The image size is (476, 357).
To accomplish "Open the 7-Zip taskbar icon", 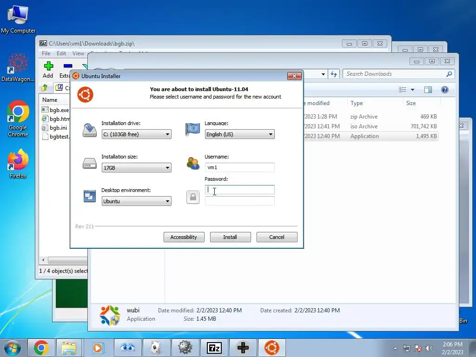I will [214, 348].
